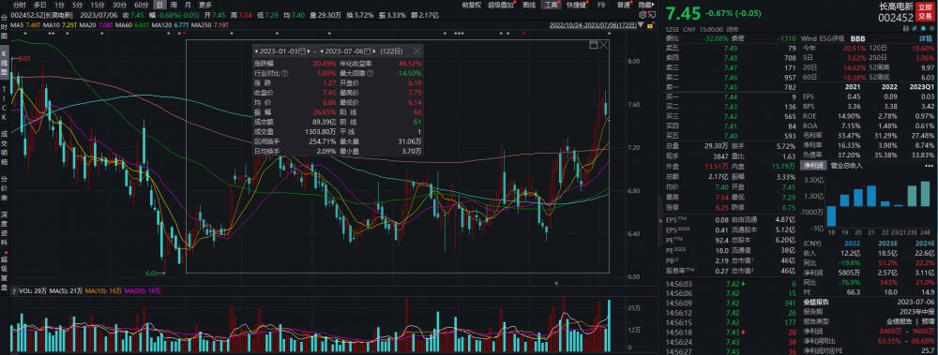Close the interval statistics popup
The width and height of the screenshot is (938, 355).
(x=417, y=52)
